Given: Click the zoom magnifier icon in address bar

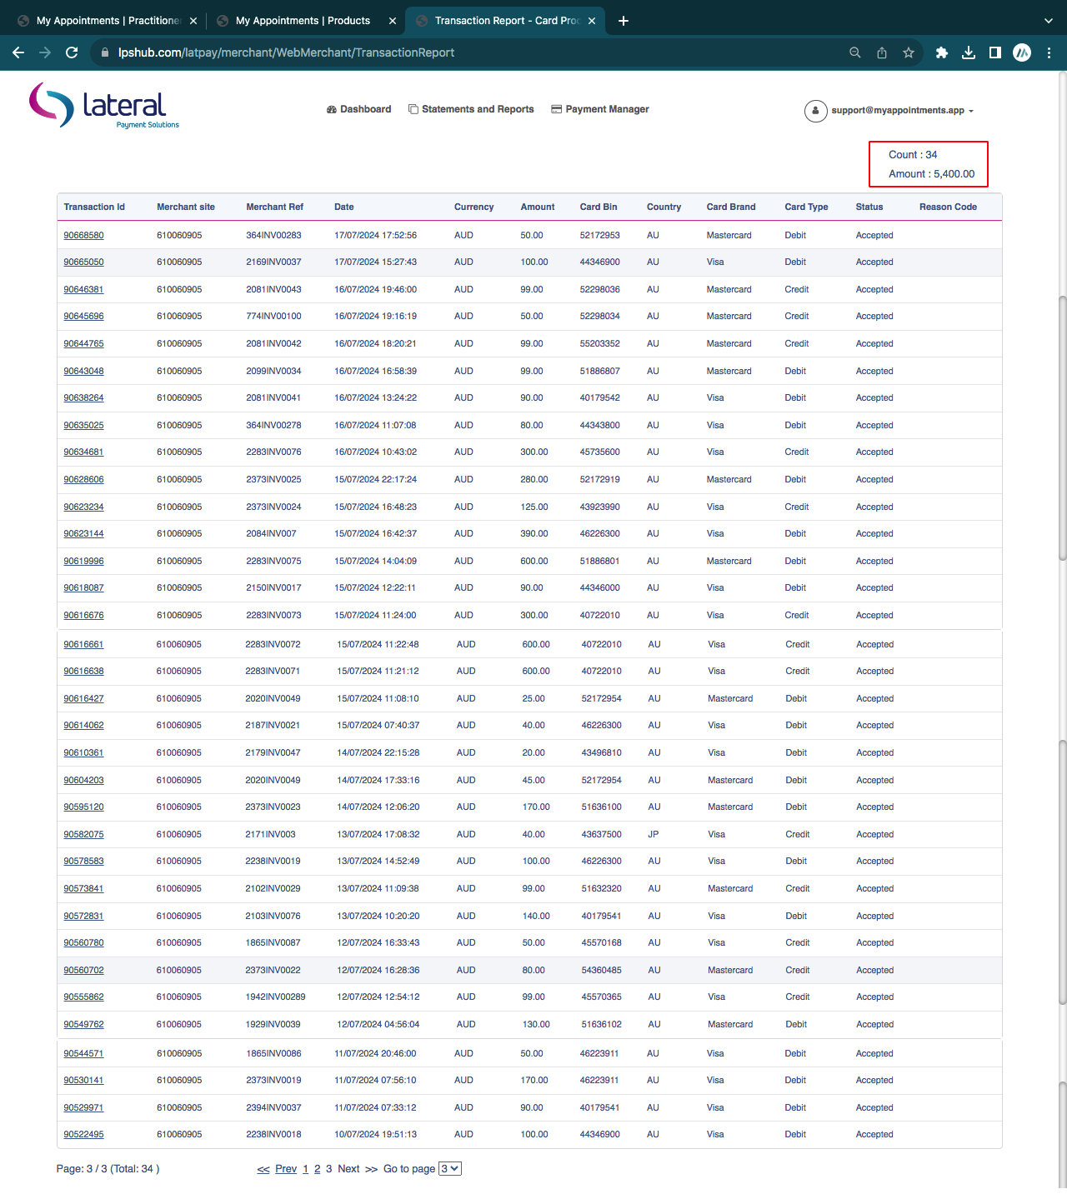Looking at the screenshot, I should click(855, 52).
